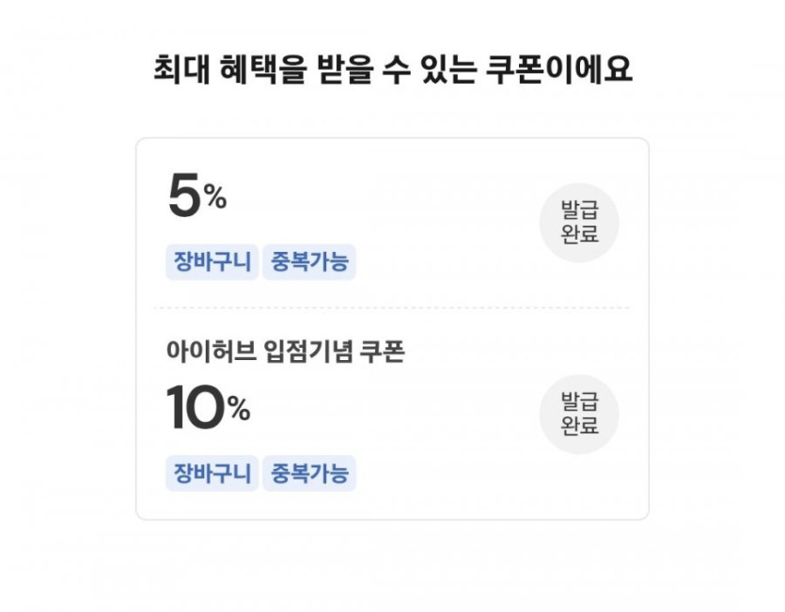Click the large digit 5 of the first coupon
The height and width of the screenshot is (612, 785).
click(184, 197)
